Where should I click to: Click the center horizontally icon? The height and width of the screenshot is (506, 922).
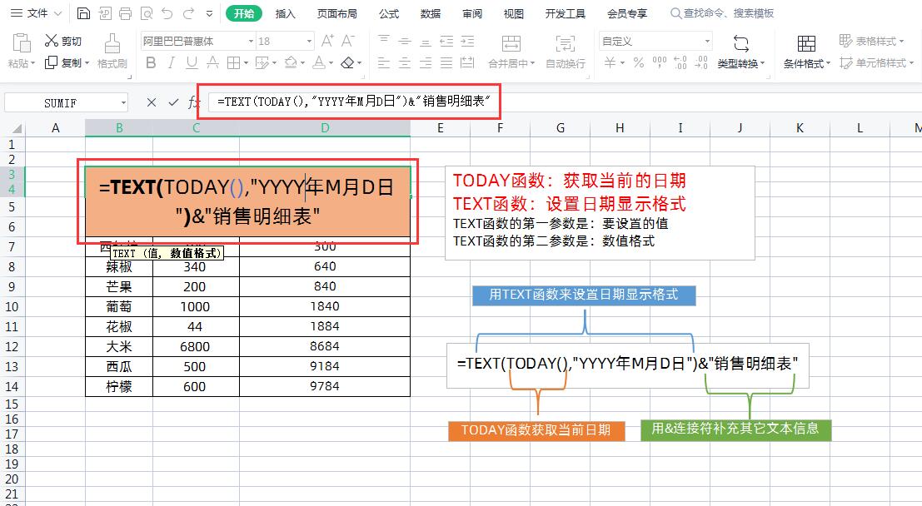point(405,63)
